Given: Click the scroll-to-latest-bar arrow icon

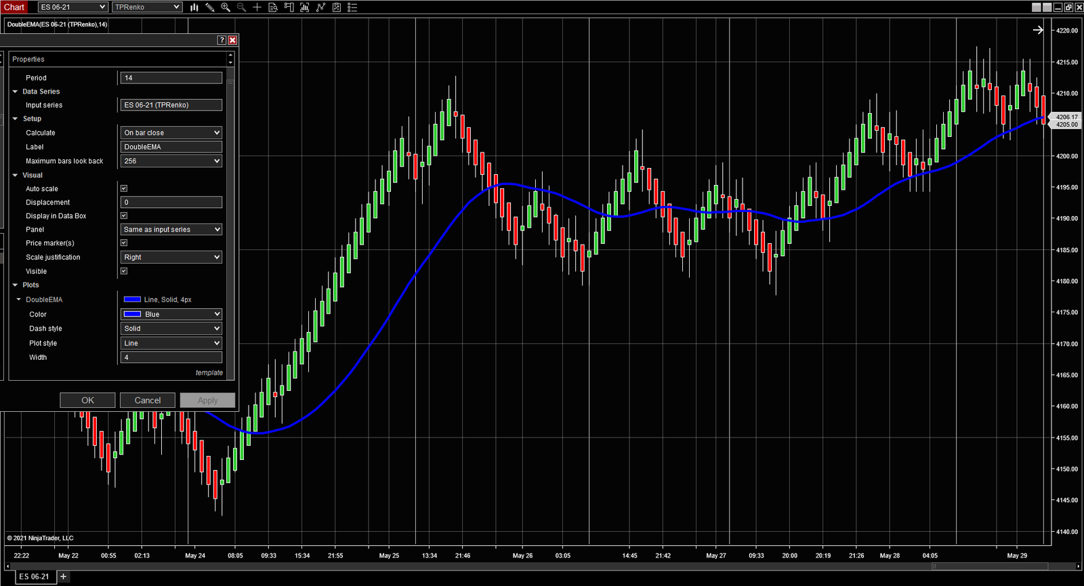Looking at the screenshot, I should [x=1038, y=30].
